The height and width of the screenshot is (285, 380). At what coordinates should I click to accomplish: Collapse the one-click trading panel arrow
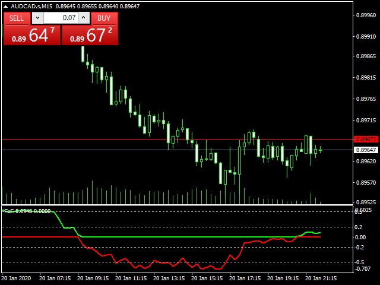[6, 6]
